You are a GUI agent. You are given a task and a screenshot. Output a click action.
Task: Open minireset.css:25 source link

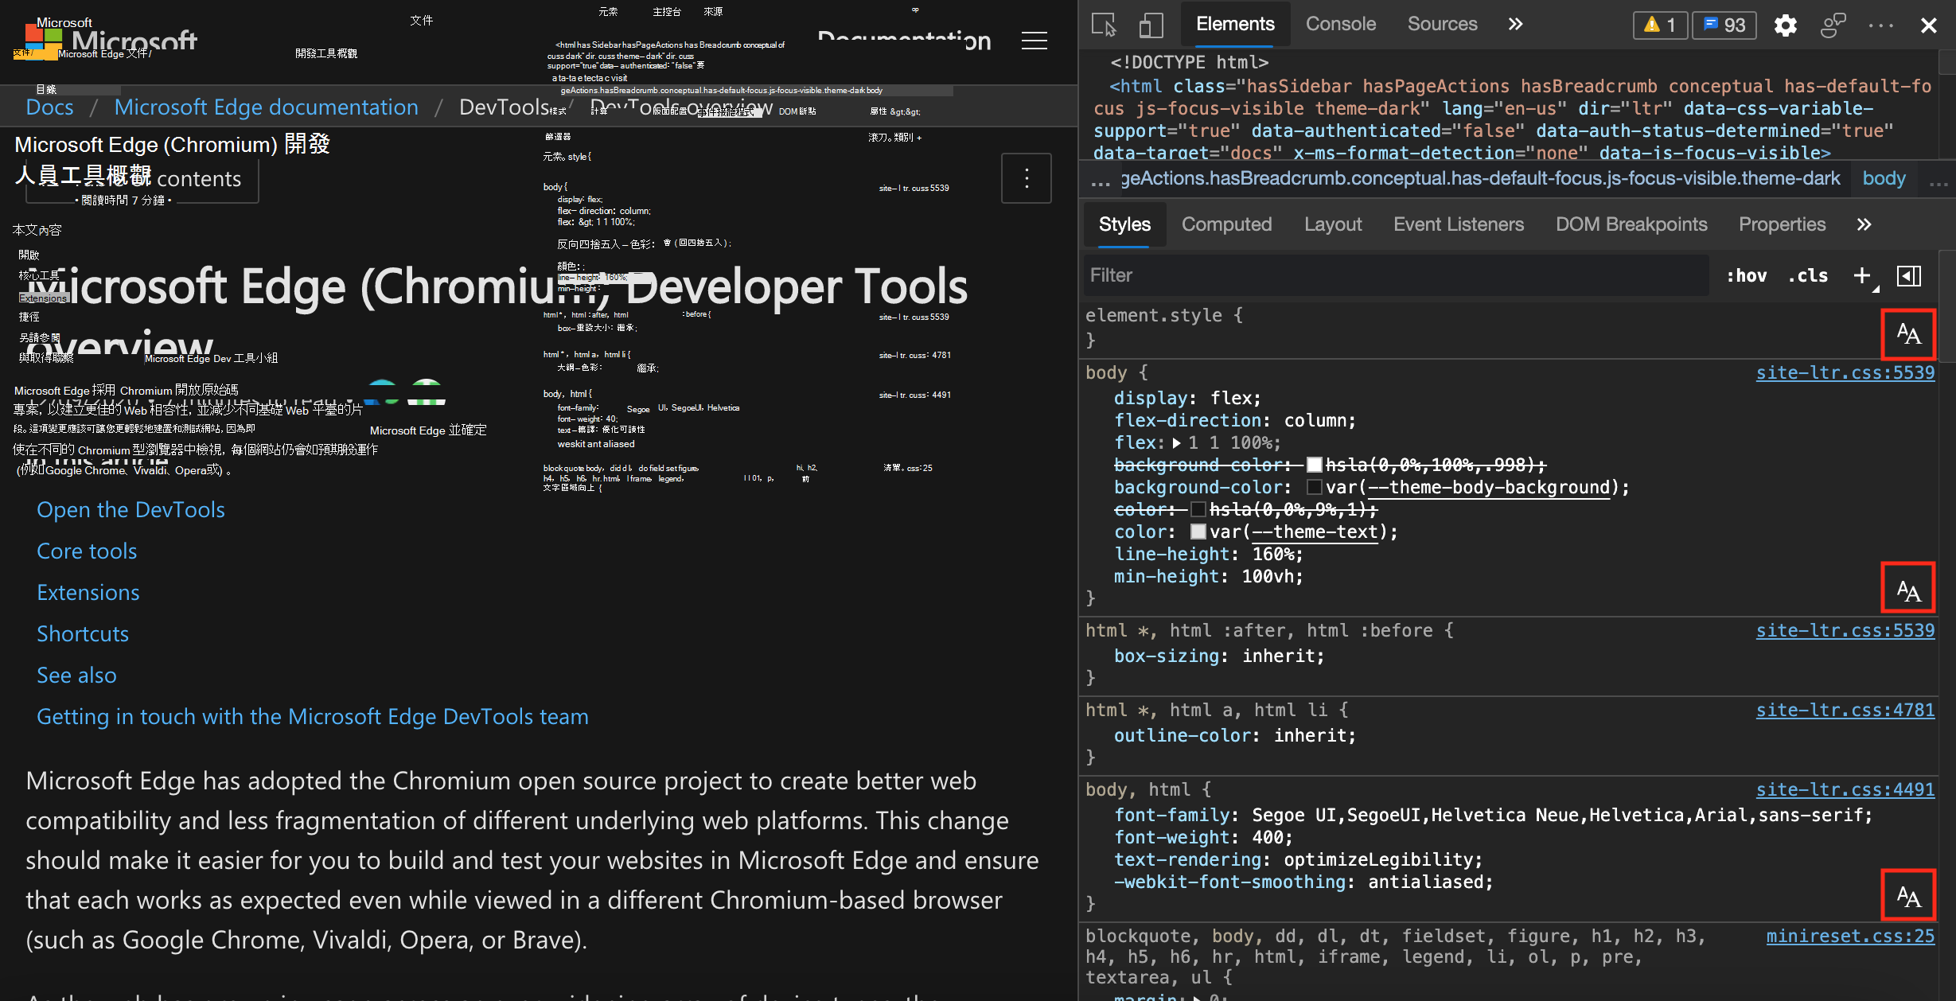coord(1850,936)
